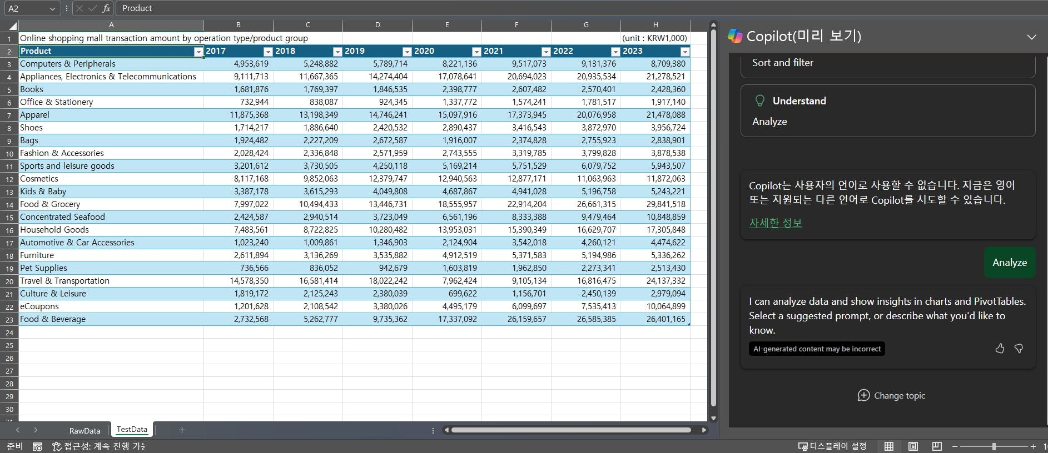Open the 2022 column filter dropdown

(615, 52)
